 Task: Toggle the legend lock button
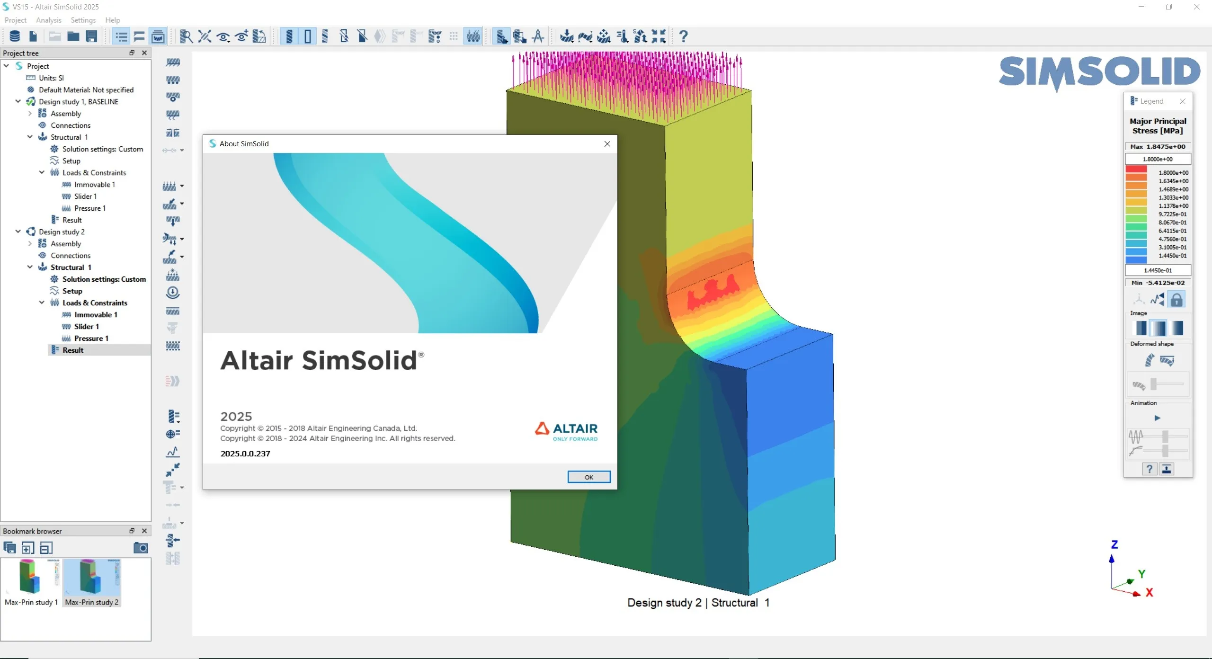tap(1176, 299)
